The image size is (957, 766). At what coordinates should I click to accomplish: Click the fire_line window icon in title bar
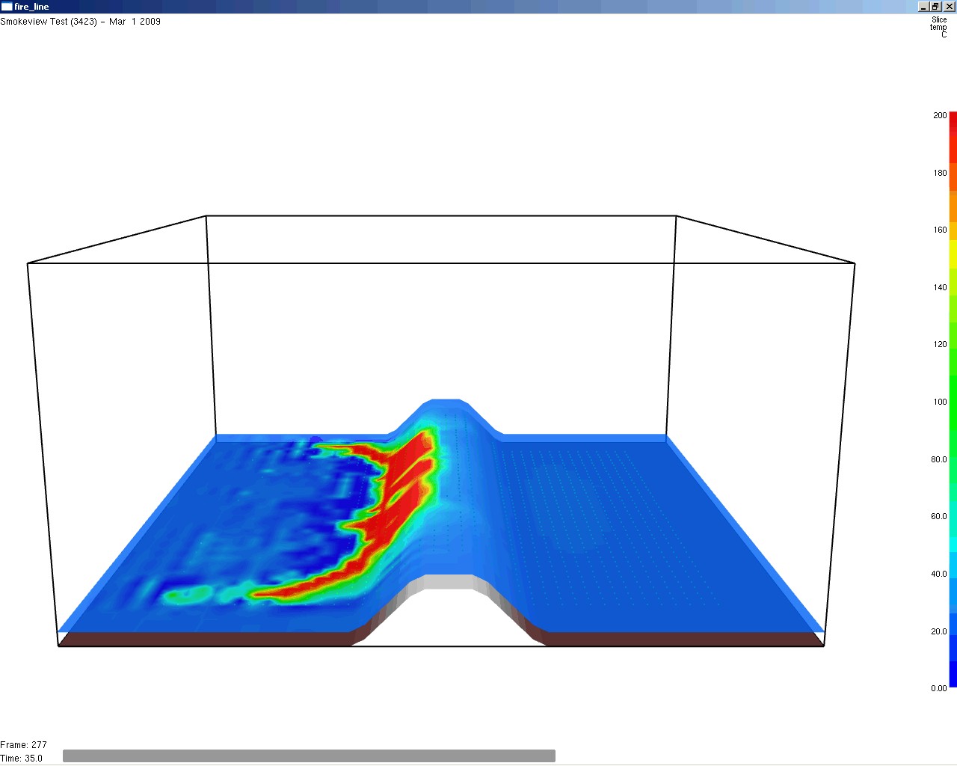[x=7, y=7]
